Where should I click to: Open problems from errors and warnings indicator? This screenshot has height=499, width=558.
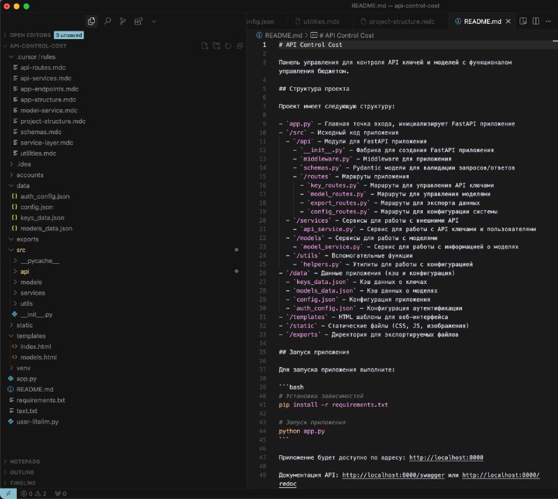pyautogui.click(x=33, y=493)
